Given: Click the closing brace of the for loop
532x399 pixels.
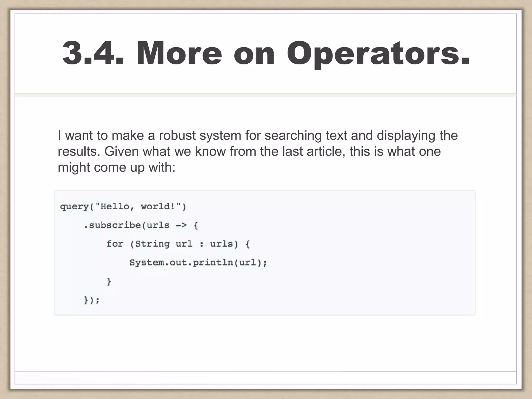Looking at the screenshot, I should [x=109, y=281].
